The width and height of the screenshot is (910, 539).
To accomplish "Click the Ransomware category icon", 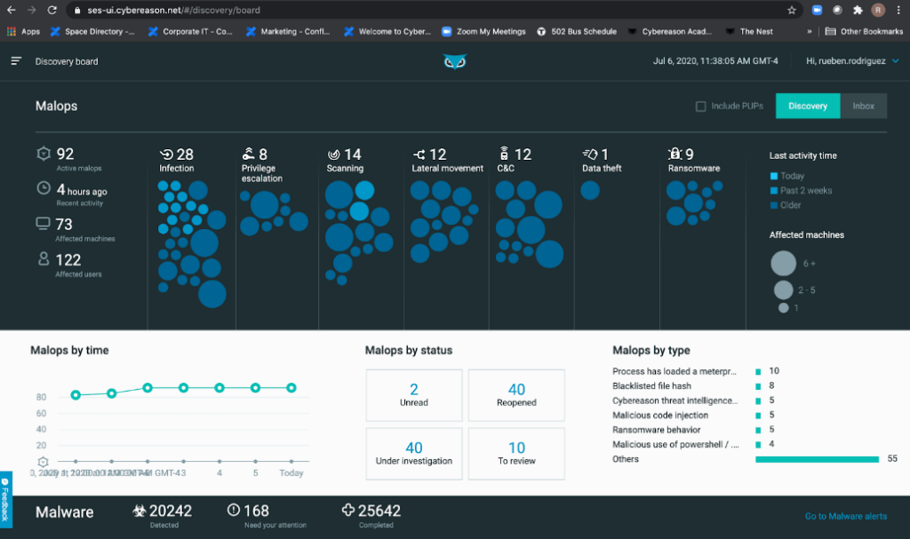I will pos(675,154).
